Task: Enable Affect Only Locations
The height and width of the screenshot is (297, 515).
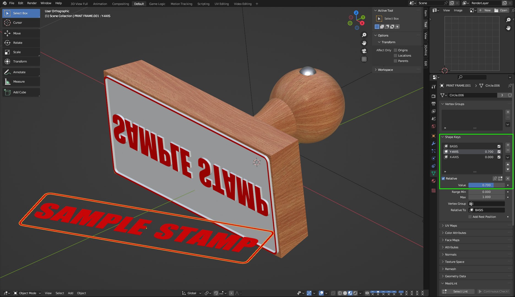Action: pyautogui.click(x=395, y=56)
